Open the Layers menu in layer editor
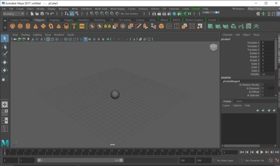The image size is (280, 166). pos(226,106)
